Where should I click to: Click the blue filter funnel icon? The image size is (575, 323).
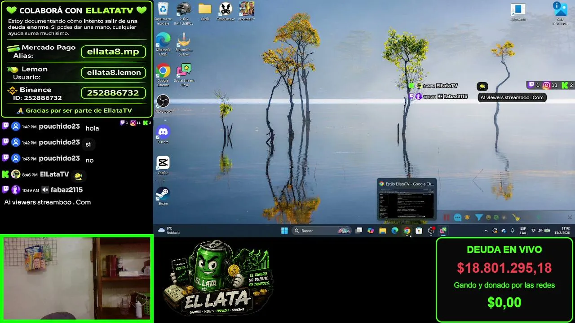click(x=479, y=218)
